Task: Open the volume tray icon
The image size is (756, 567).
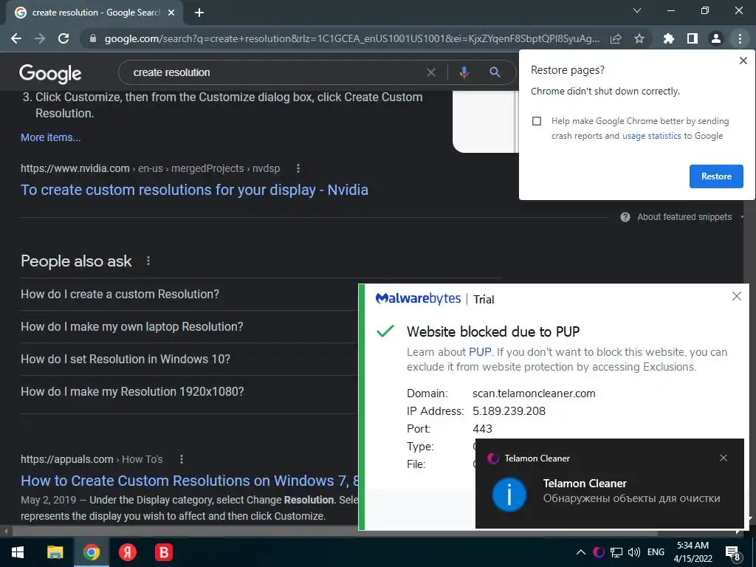Action: coord(634,552)
